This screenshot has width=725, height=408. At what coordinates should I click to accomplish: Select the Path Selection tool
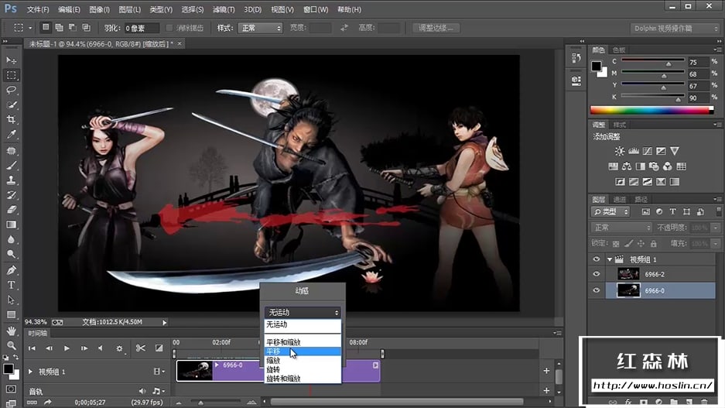(12, 300)
